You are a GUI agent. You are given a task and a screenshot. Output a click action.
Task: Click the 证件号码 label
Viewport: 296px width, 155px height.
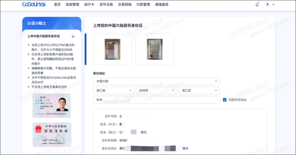[111, 116]
